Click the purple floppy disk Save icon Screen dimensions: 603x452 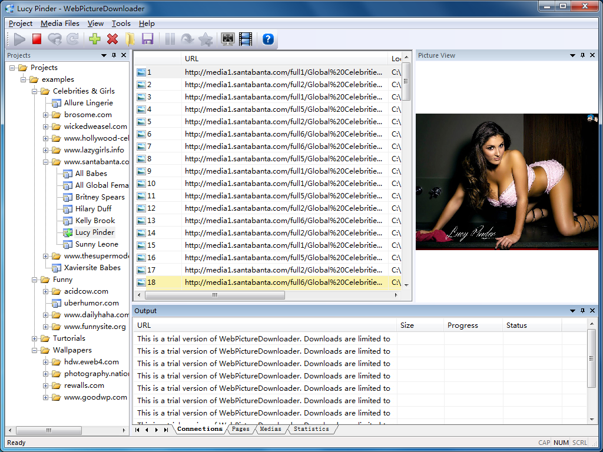tap(148, 39)
